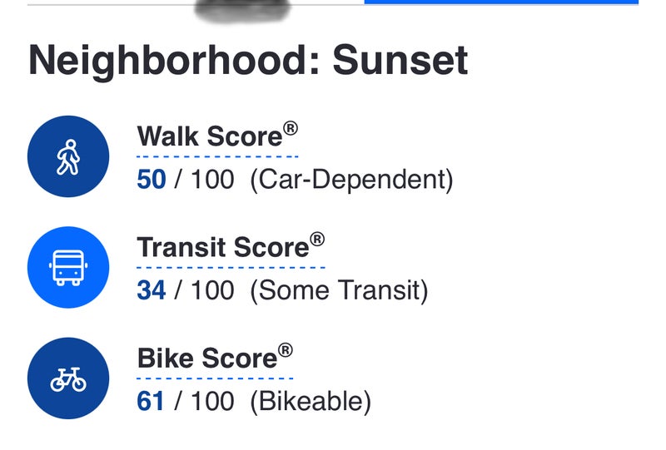Open the Transit Score link
This screenshot has height=450, width=666.
(223, 248)
